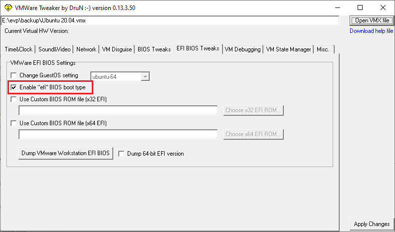Click the Open VMX file button
Screen dimensions: 395x232
click(x=372, y=20)
